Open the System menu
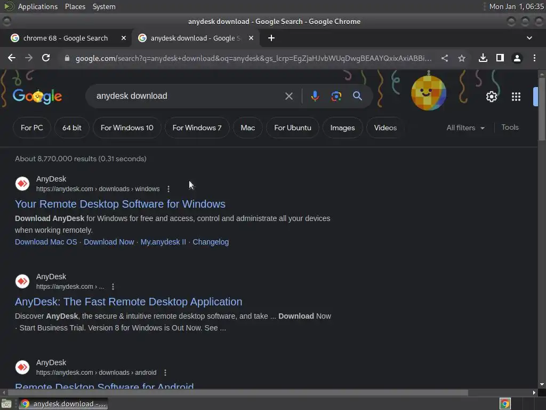Viewport: 546px width, 410px height. [x=104, y=6]
